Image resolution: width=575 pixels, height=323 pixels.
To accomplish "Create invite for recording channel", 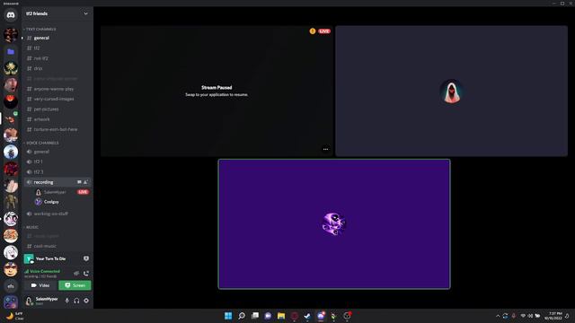I will (86, 182).
